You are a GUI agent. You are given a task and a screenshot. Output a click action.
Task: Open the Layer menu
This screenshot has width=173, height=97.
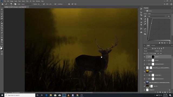(x=16, y=1)
